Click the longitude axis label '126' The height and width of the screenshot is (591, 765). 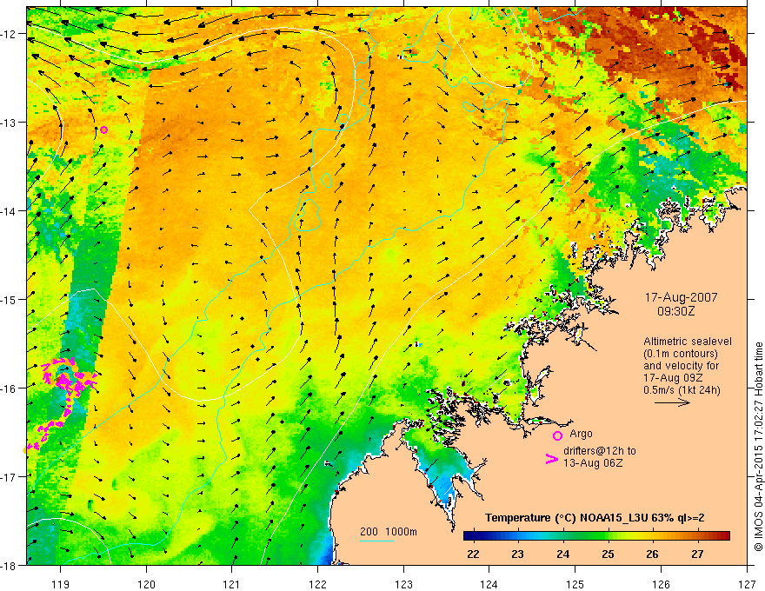point(661,584)
